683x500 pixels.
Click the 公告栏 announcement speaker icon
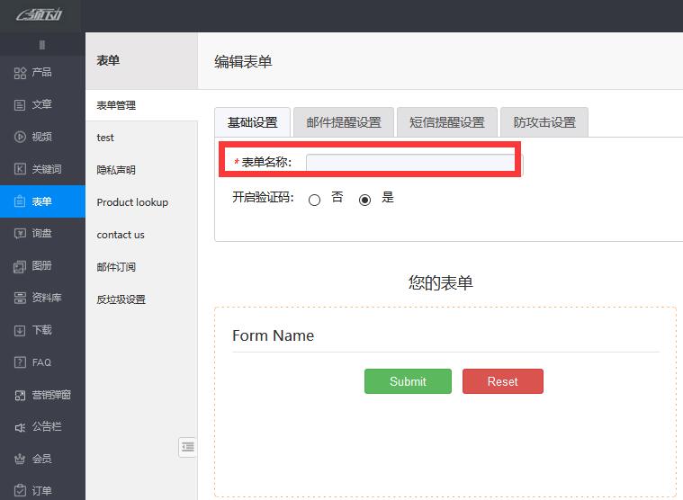[20, 427]
